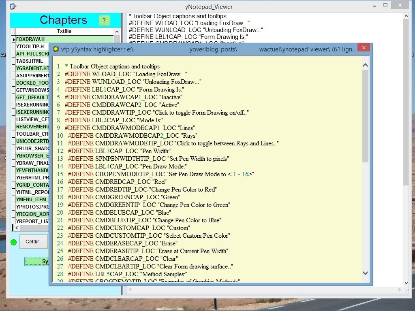
Task: Click the scroll-up arrow in the highlighter window
Action: 365,64
